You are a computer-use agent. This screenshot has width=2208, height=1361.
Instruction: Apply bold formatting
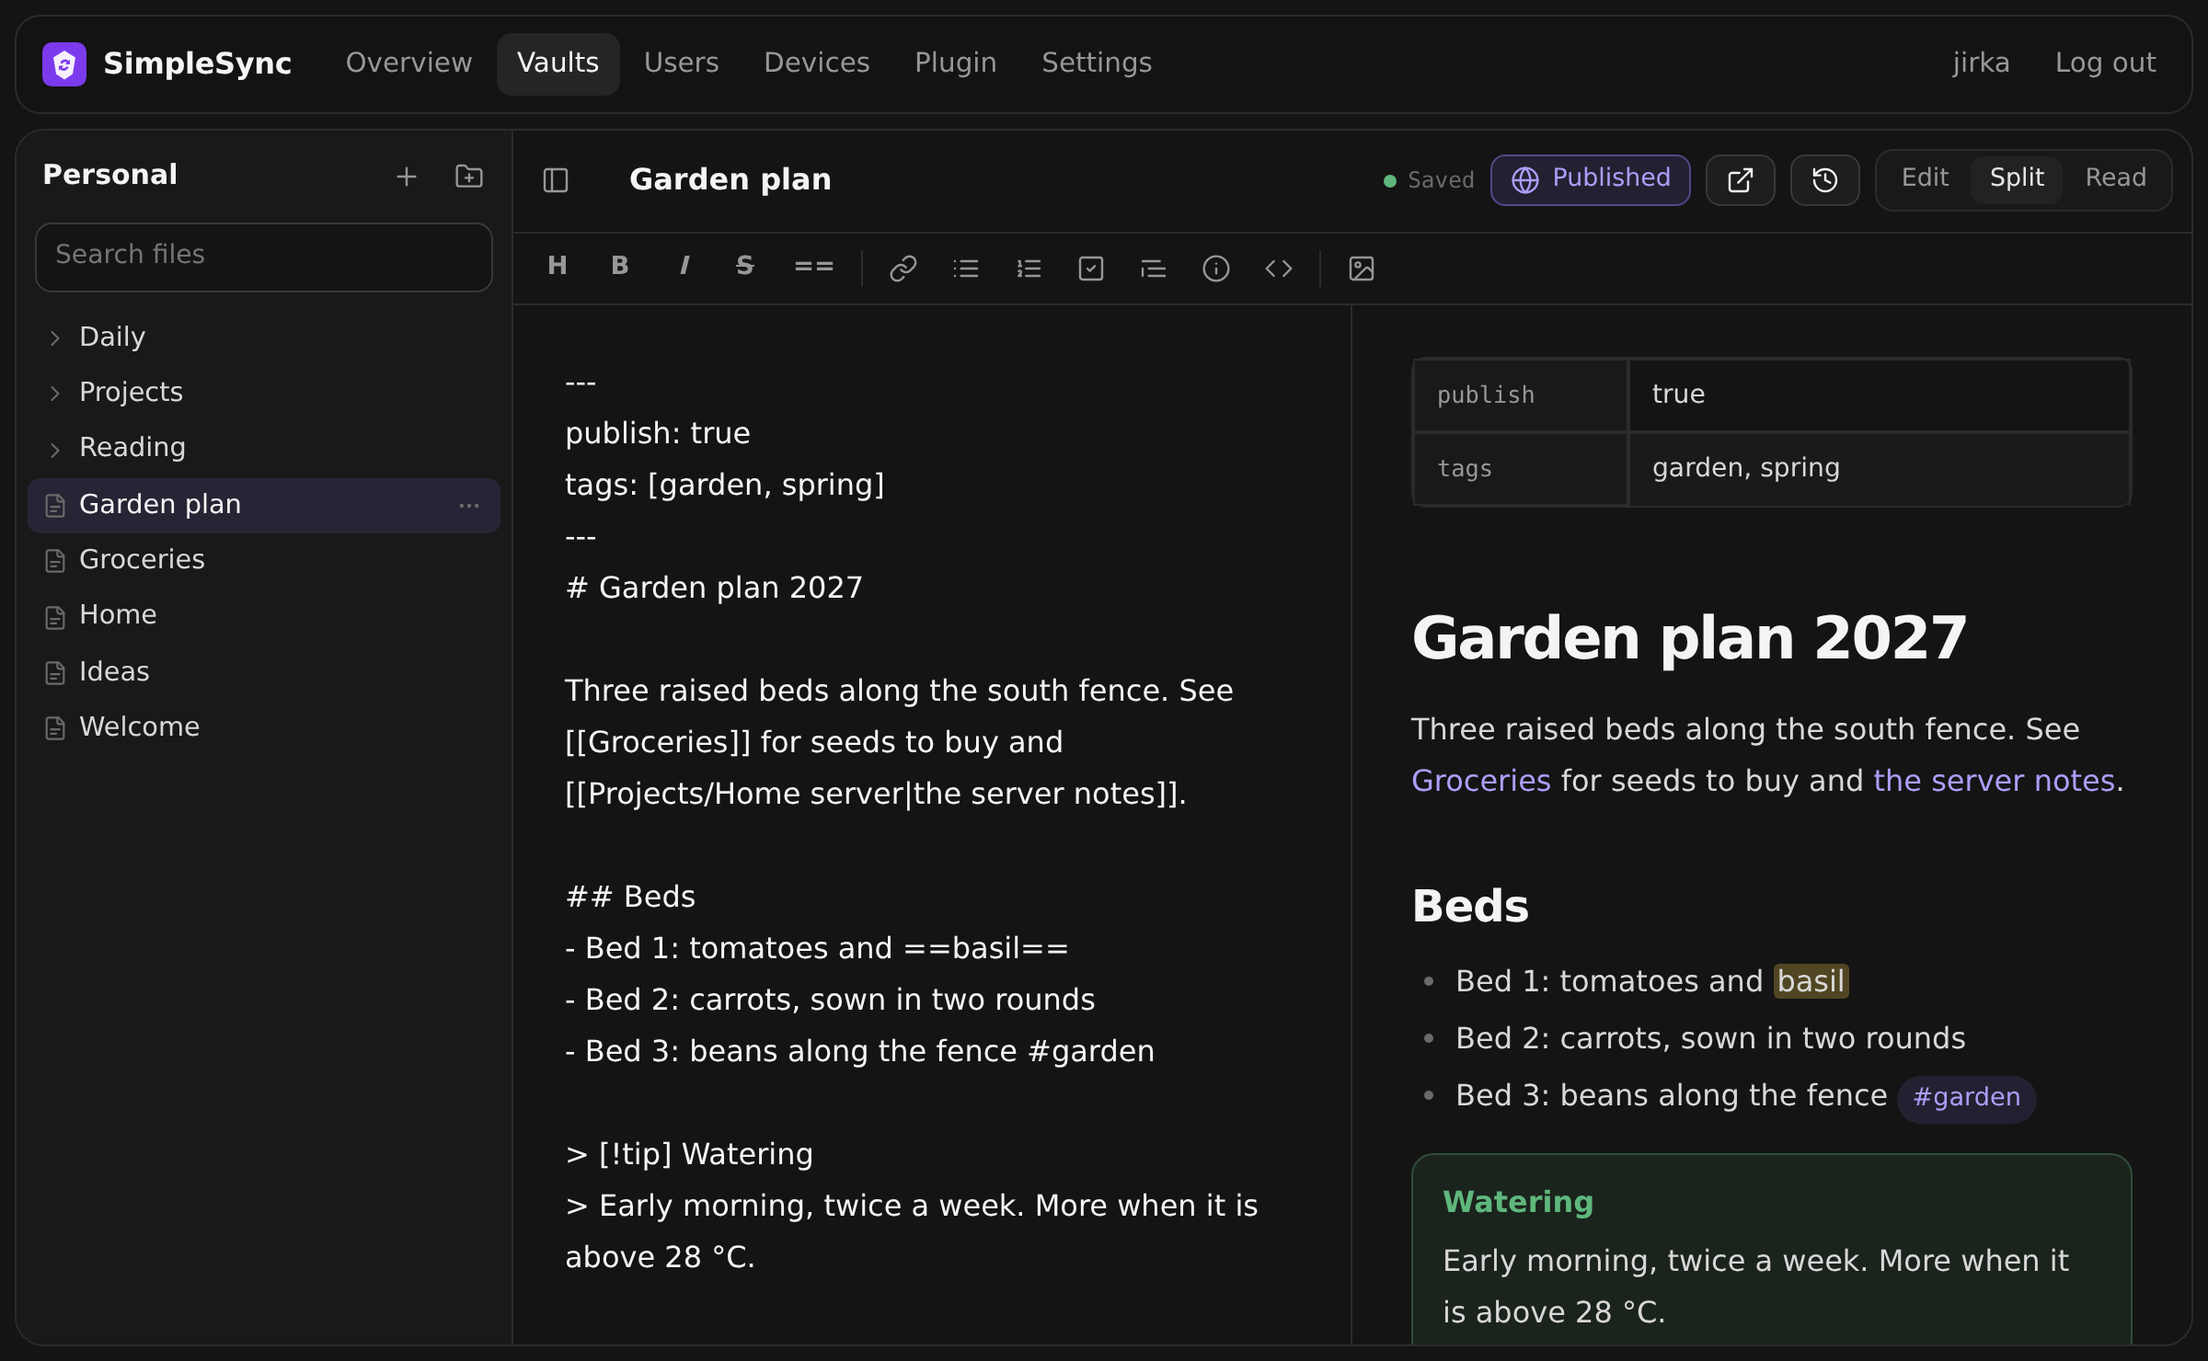[x=620, y=267]
